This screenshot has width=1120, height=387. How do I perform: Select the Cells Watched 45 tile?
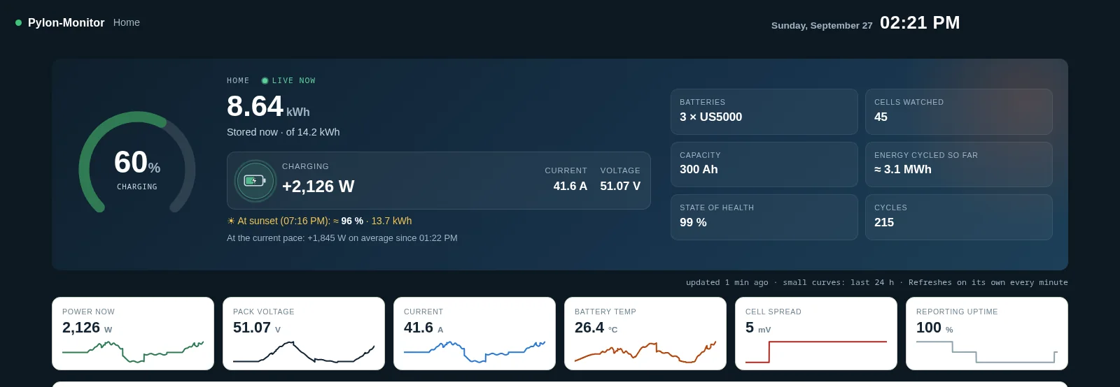point(959,112)
